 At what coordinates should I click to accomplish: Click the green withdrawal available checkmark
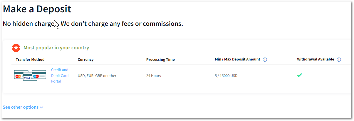click(x=299, y=75)
